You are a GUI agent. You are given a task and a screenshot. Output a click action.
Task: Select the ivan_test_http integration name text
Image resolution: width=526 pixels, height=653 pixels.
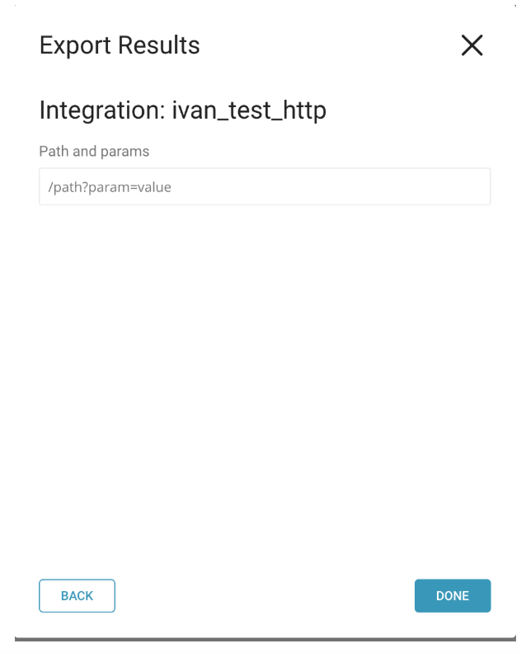249,110
